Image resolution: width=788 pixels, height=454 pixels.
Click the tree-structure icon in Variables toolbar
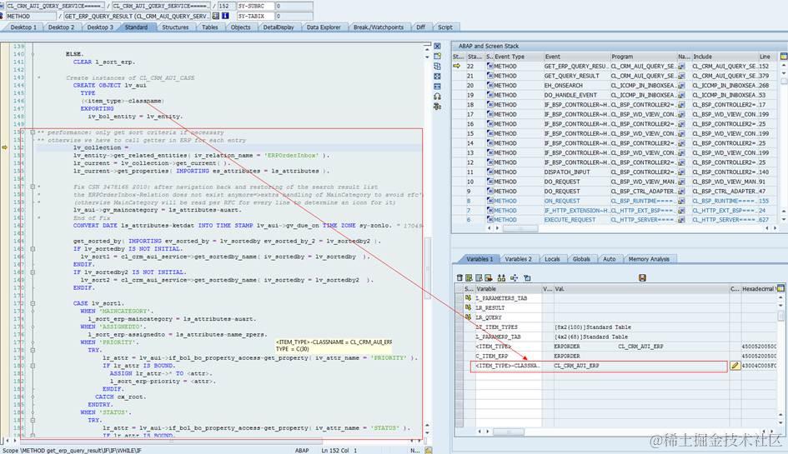(514, 277)
